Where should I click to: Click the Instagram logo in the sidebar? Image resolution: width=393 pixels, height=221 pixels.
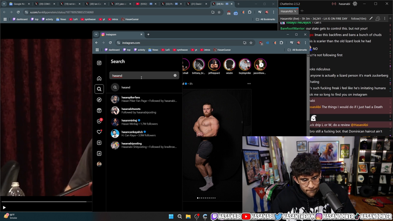click(99, 63)
